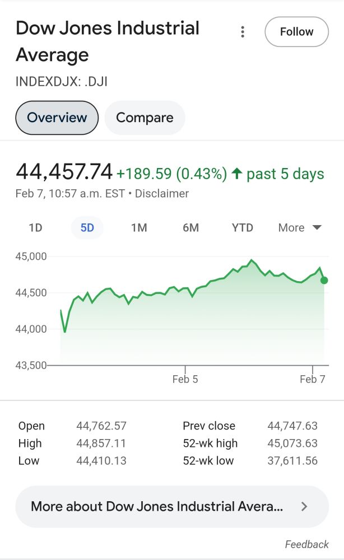The width and height of the screenshot is (344, 560).
Task: Click the 52-wk high value
Action: tap(292, 443)
